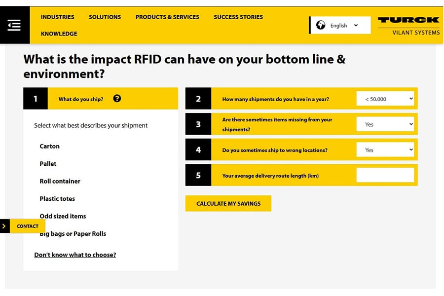Click the globe language icon
The width and height of the screenshot is (444, 296).
click(321, 25)
